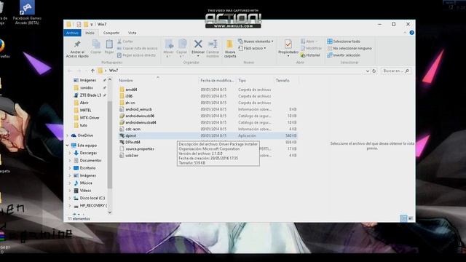This screenshot has height=262, width=466.
Task: Select the android_winusb file
Action: [x=138, y=109]
